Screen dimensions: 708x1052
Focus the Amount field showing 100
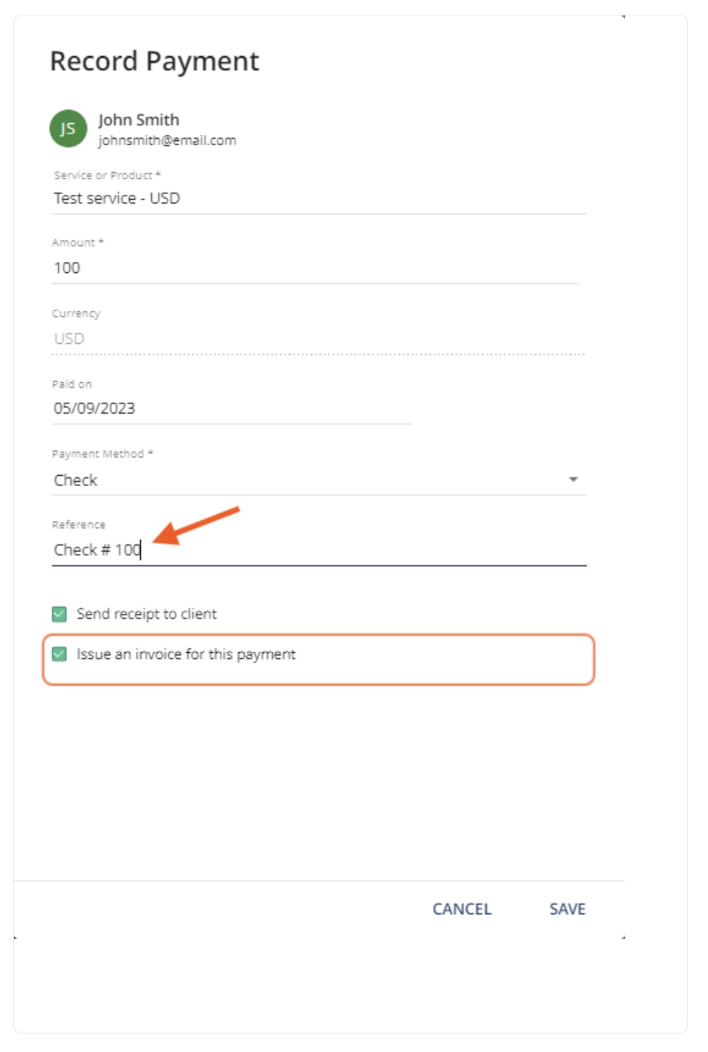315,268
